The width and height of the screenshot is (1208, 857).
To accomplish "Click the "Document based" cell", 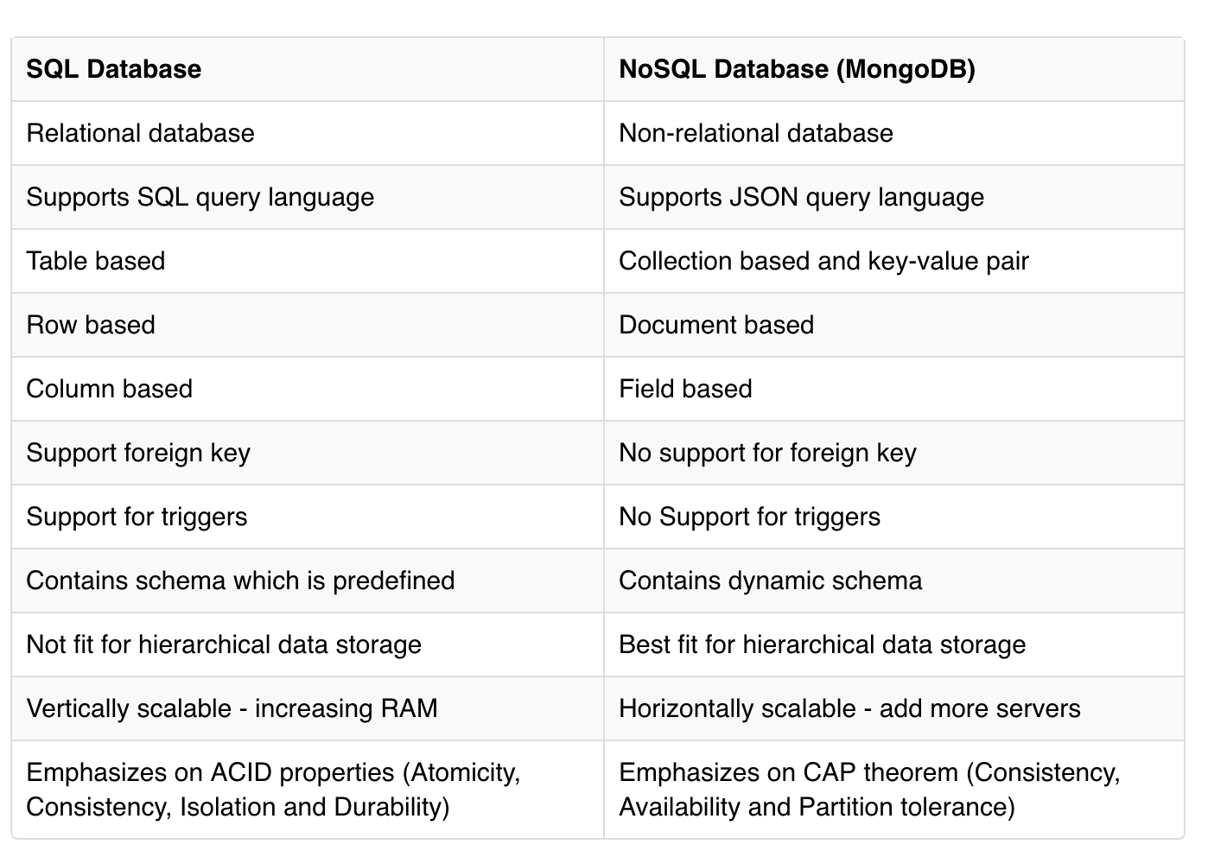I will 716,325.
